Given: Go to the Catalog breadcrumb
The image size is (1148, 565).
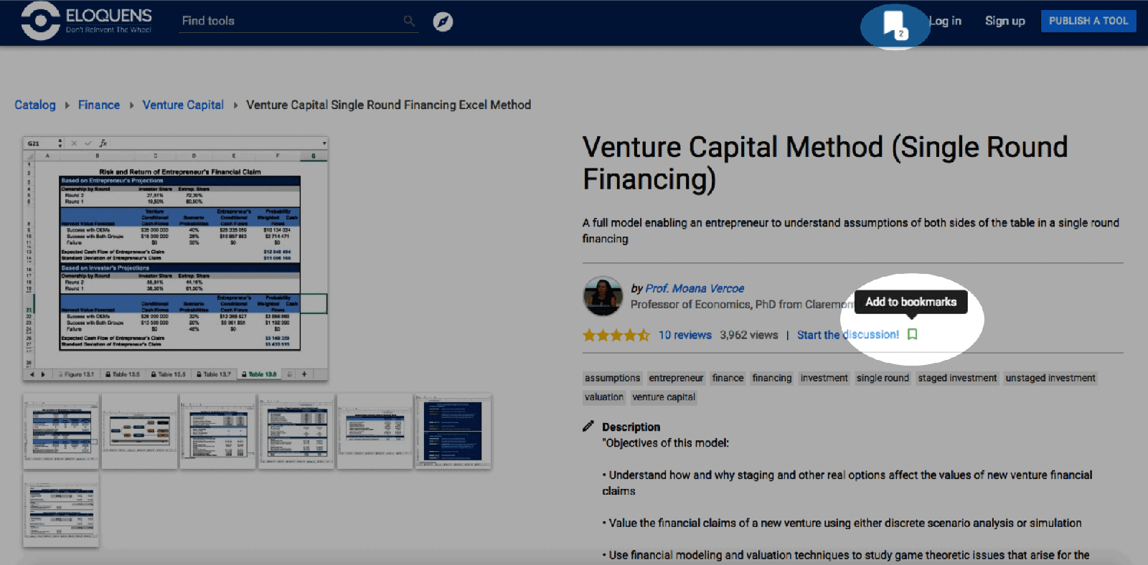Looking at the screenshot, I should pyautogui.click(x=35, y=105).
